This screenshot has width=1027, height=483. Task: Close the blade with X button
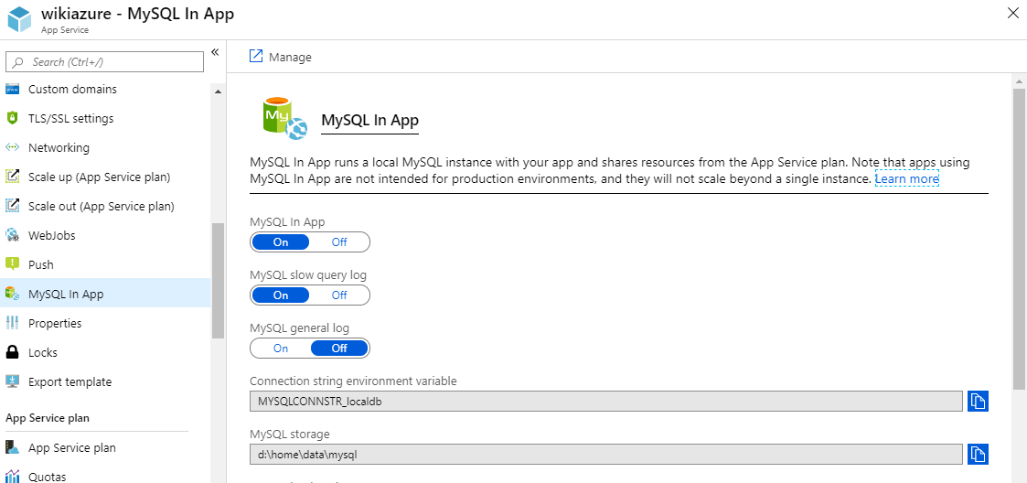click(1012, 14)
